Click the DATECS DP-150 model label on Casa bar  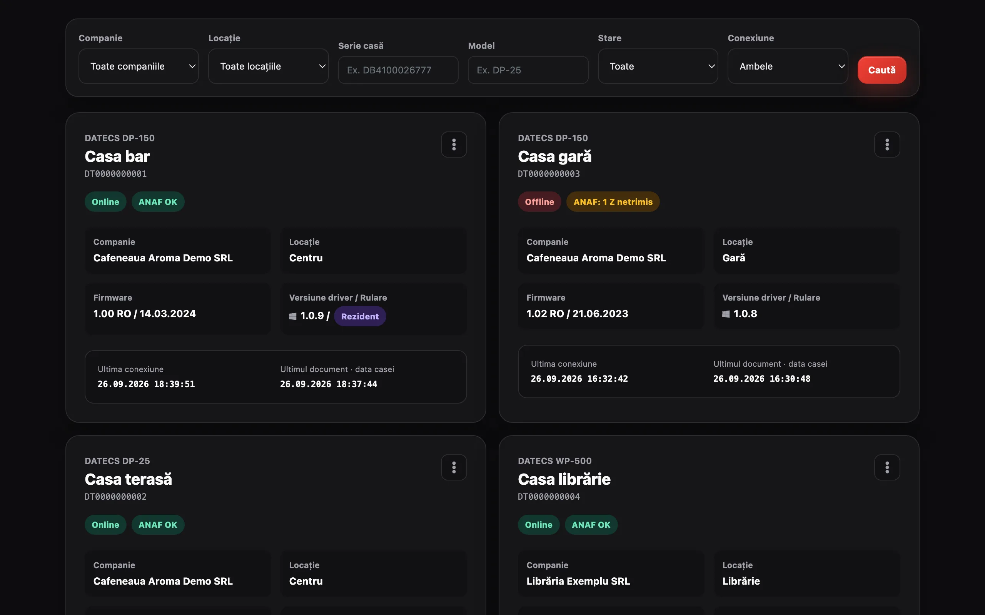(120, 138)
